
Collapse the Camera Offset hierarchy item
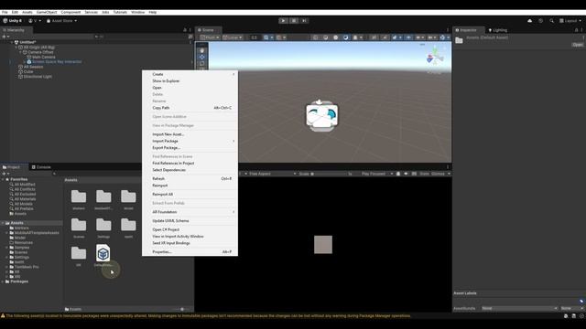(21, 52)
